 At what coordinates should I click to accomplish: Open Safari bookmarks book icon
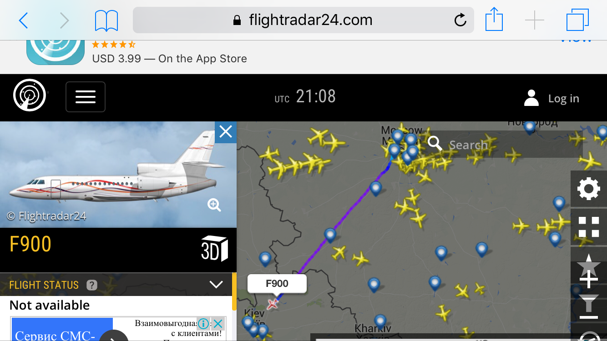pyautogui.click(x=106, y=20)
